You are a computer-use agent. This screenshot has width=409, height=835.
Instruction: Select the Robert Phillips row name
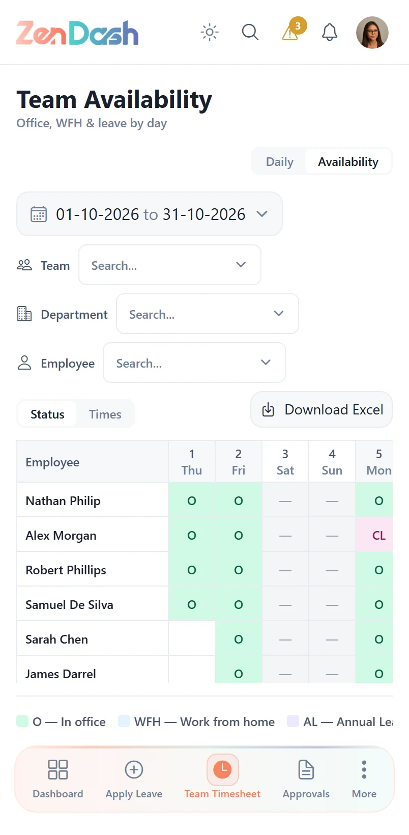click(66, 570)
